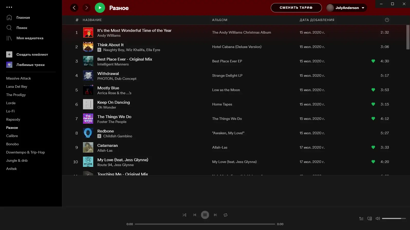The image size is (410, 230).
Task: Open Downtempo & Trip-Hop playlist
Action: click(x=25, y=152)
